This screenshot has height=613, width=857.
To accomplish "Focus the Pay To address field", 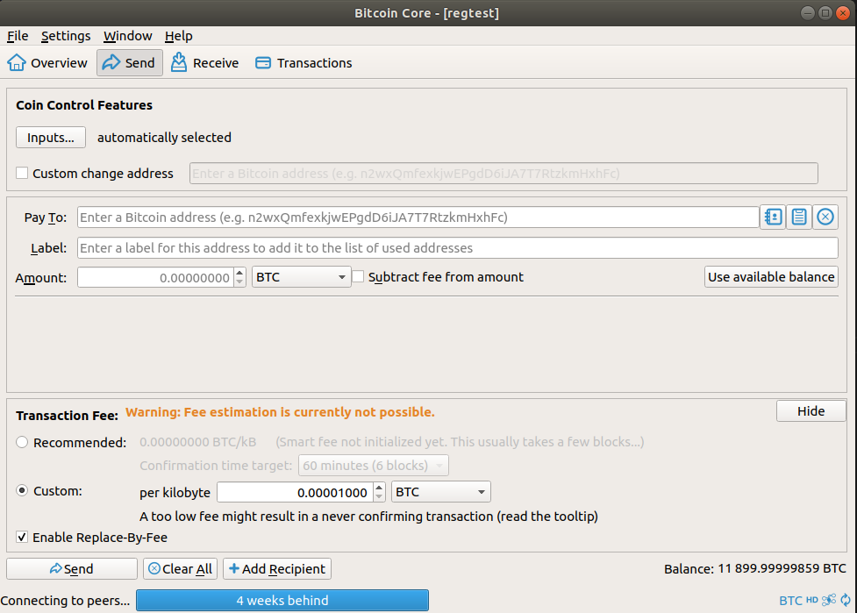I will pos(418,217).
